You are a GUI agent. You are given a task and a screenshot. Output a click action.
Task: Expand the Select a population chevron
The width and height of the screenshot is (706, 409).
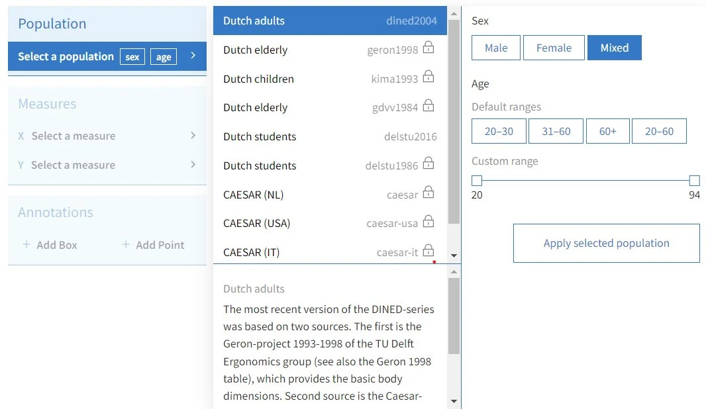(193, 56)
